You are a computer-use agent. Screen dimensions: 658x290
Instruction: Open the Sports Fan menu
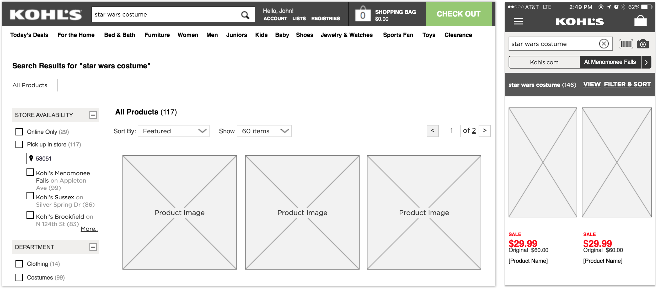click(398, 35)
